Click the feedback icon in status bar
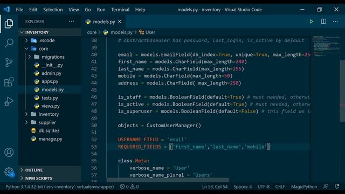 pos(326,186)
